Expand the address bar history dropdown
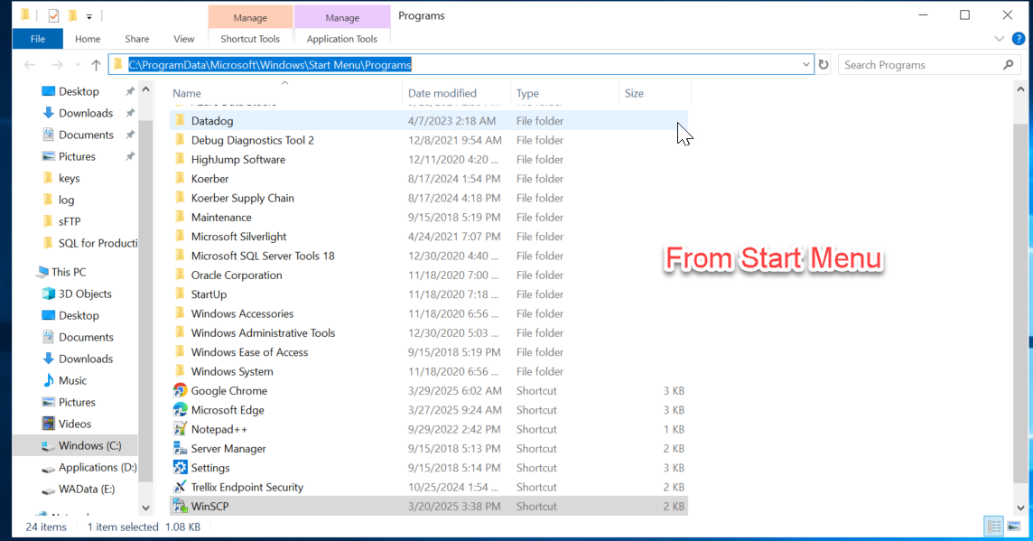 coord(806,65)
